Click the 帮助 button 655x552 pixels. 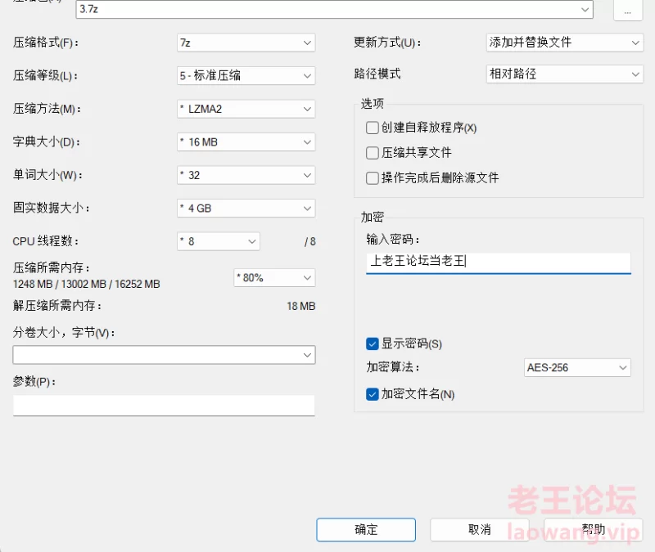pos(593,530)
